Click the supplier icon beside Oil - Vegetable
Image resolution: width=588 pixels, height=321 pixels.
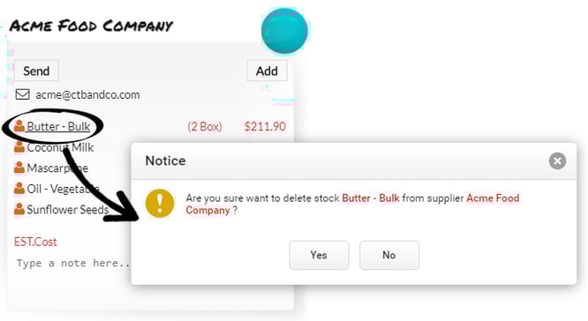click(19, 188)
